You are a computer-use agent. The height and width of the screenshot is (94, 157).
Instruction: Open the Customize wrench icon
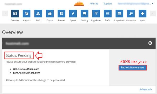(x=131, y=14)
